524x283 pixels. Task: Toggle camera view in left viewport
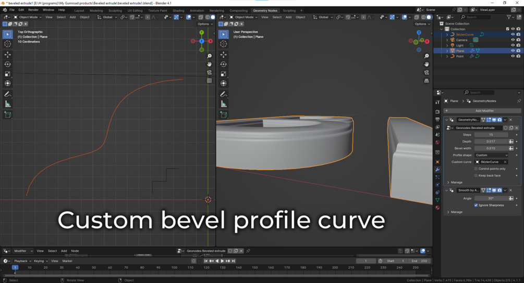(x=209, y=72)
